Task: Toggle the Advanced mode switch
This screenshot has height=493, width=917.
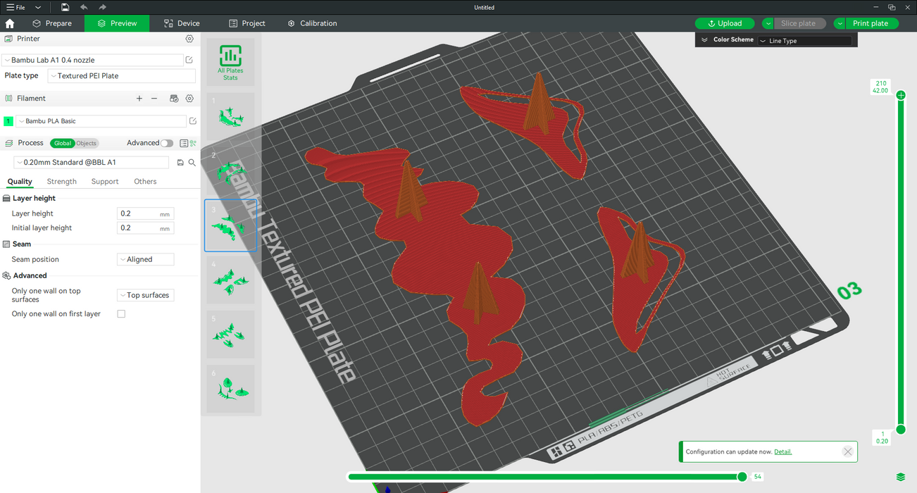Action: (x=166, y=143)
